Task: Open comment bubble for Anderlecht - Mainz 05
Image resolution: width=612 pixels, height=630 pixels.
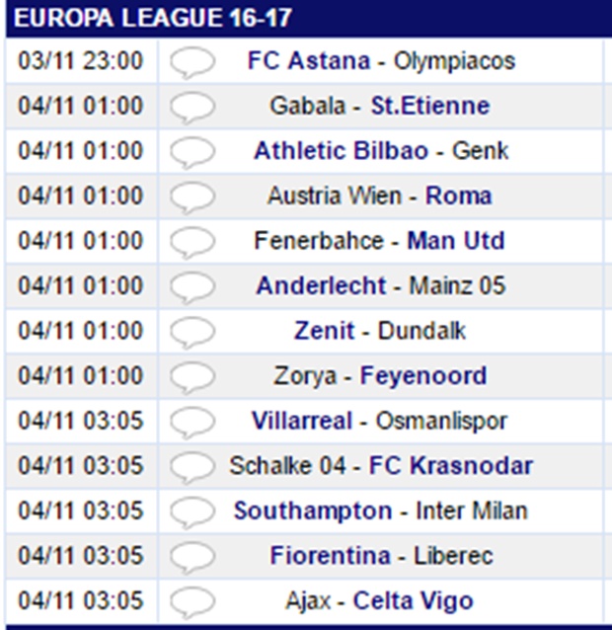Action: 192,286
